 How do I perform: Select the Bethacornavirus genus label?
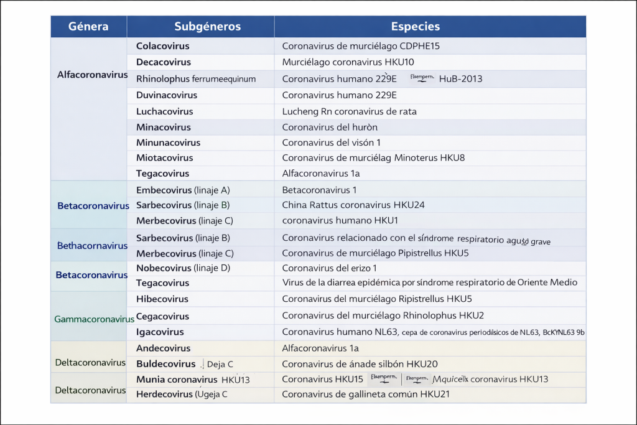click(x=92, y=246)
